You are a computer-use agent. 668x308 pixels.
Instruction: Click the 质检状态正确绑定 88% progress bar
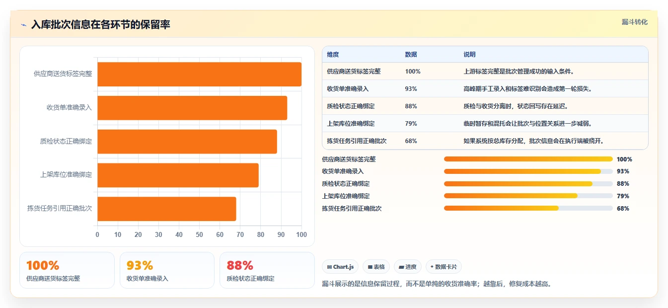coord(528,184)
